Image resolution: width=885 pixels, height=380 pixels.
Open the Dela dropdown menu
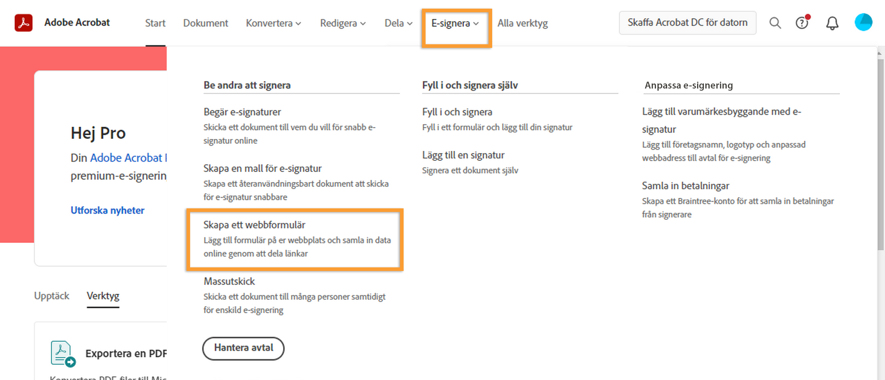(398, 23)
